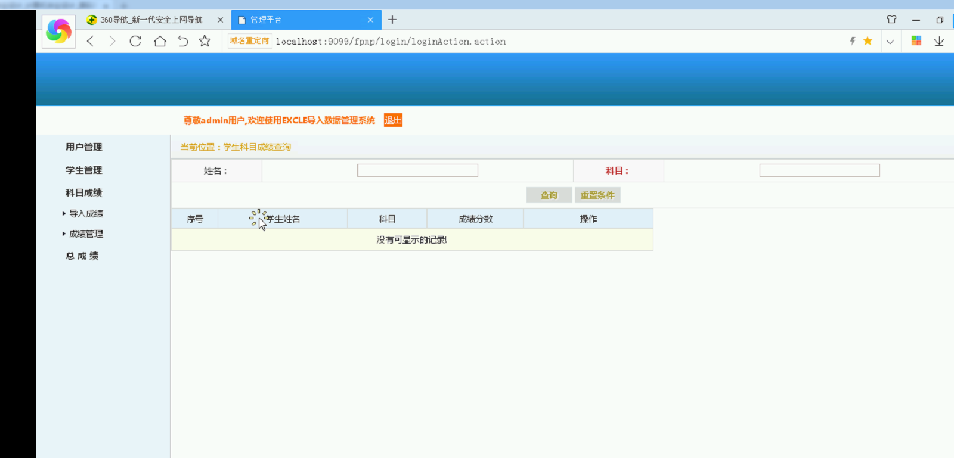Close the 管理平台 tab

[370, 20]
